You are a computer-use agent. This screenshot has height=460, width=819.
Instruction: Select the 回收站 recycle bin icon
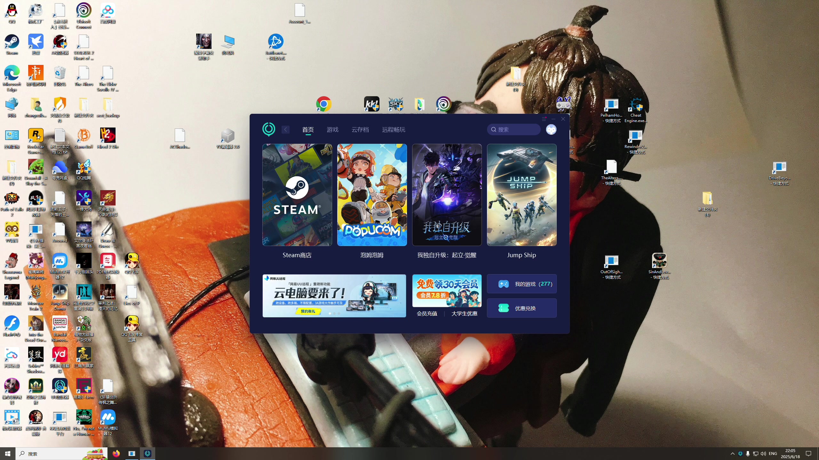(60, 76)
